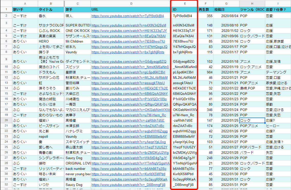This screenshot has width=291, height=190.
Task: Open the URL ending in H61K333qTJY
Action: (x=129, y=31)
